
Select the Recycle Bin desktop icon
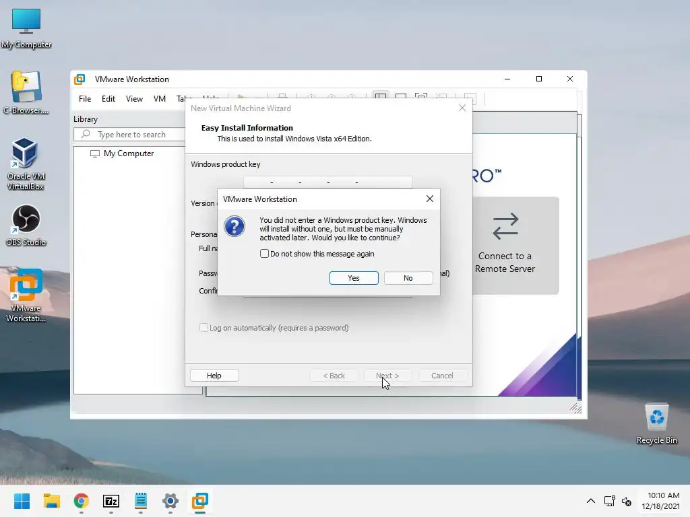[657, 424]
